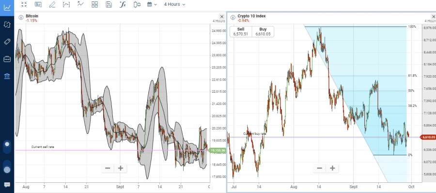
Task: Zoom in the Bitcoin chart with plus
Action: 121,168
